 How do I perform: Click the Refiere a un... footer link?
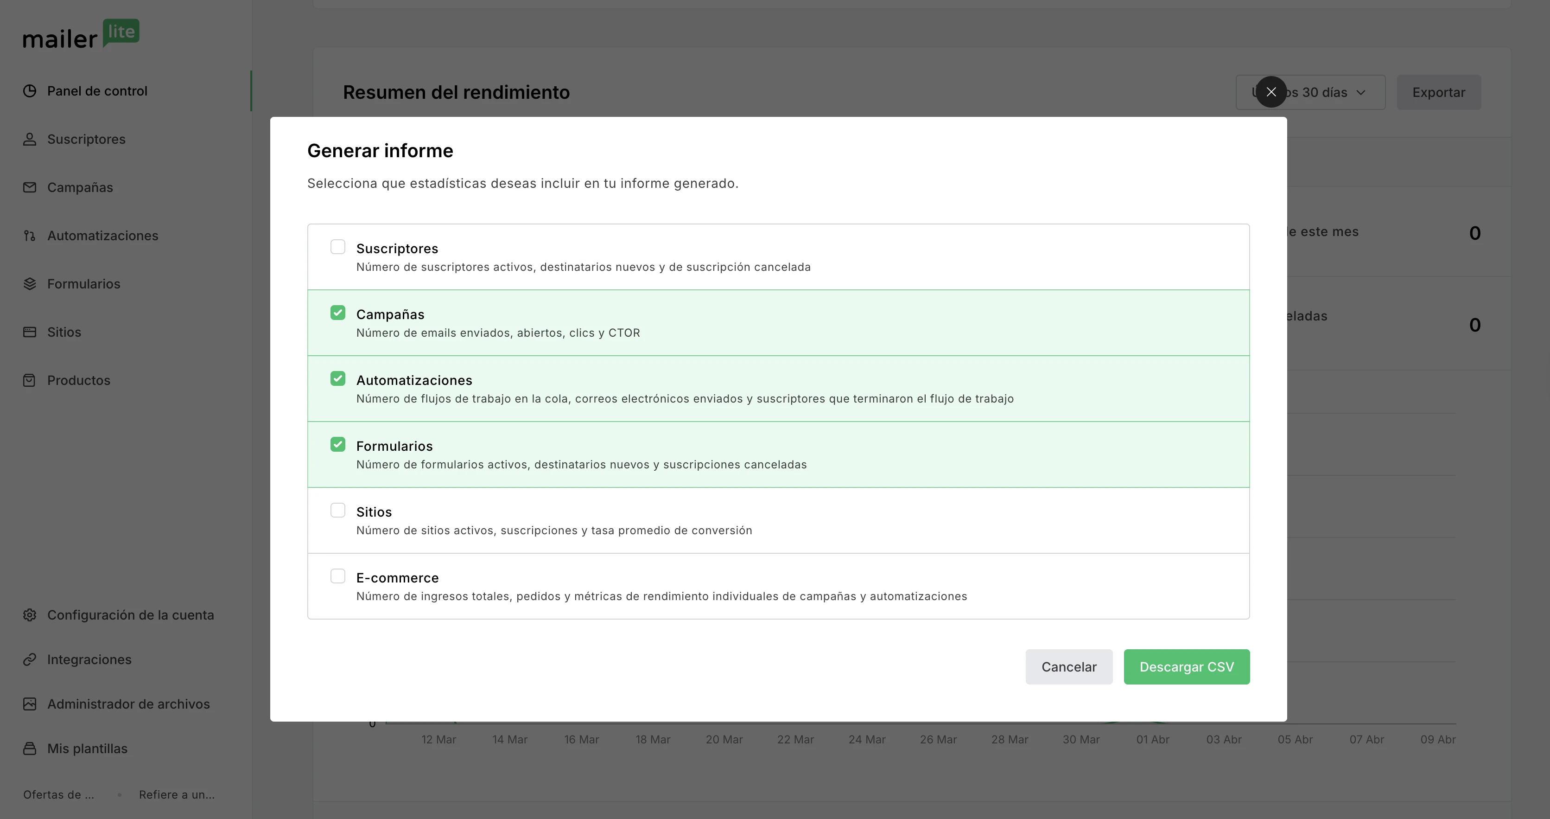[x=176, y=794]
